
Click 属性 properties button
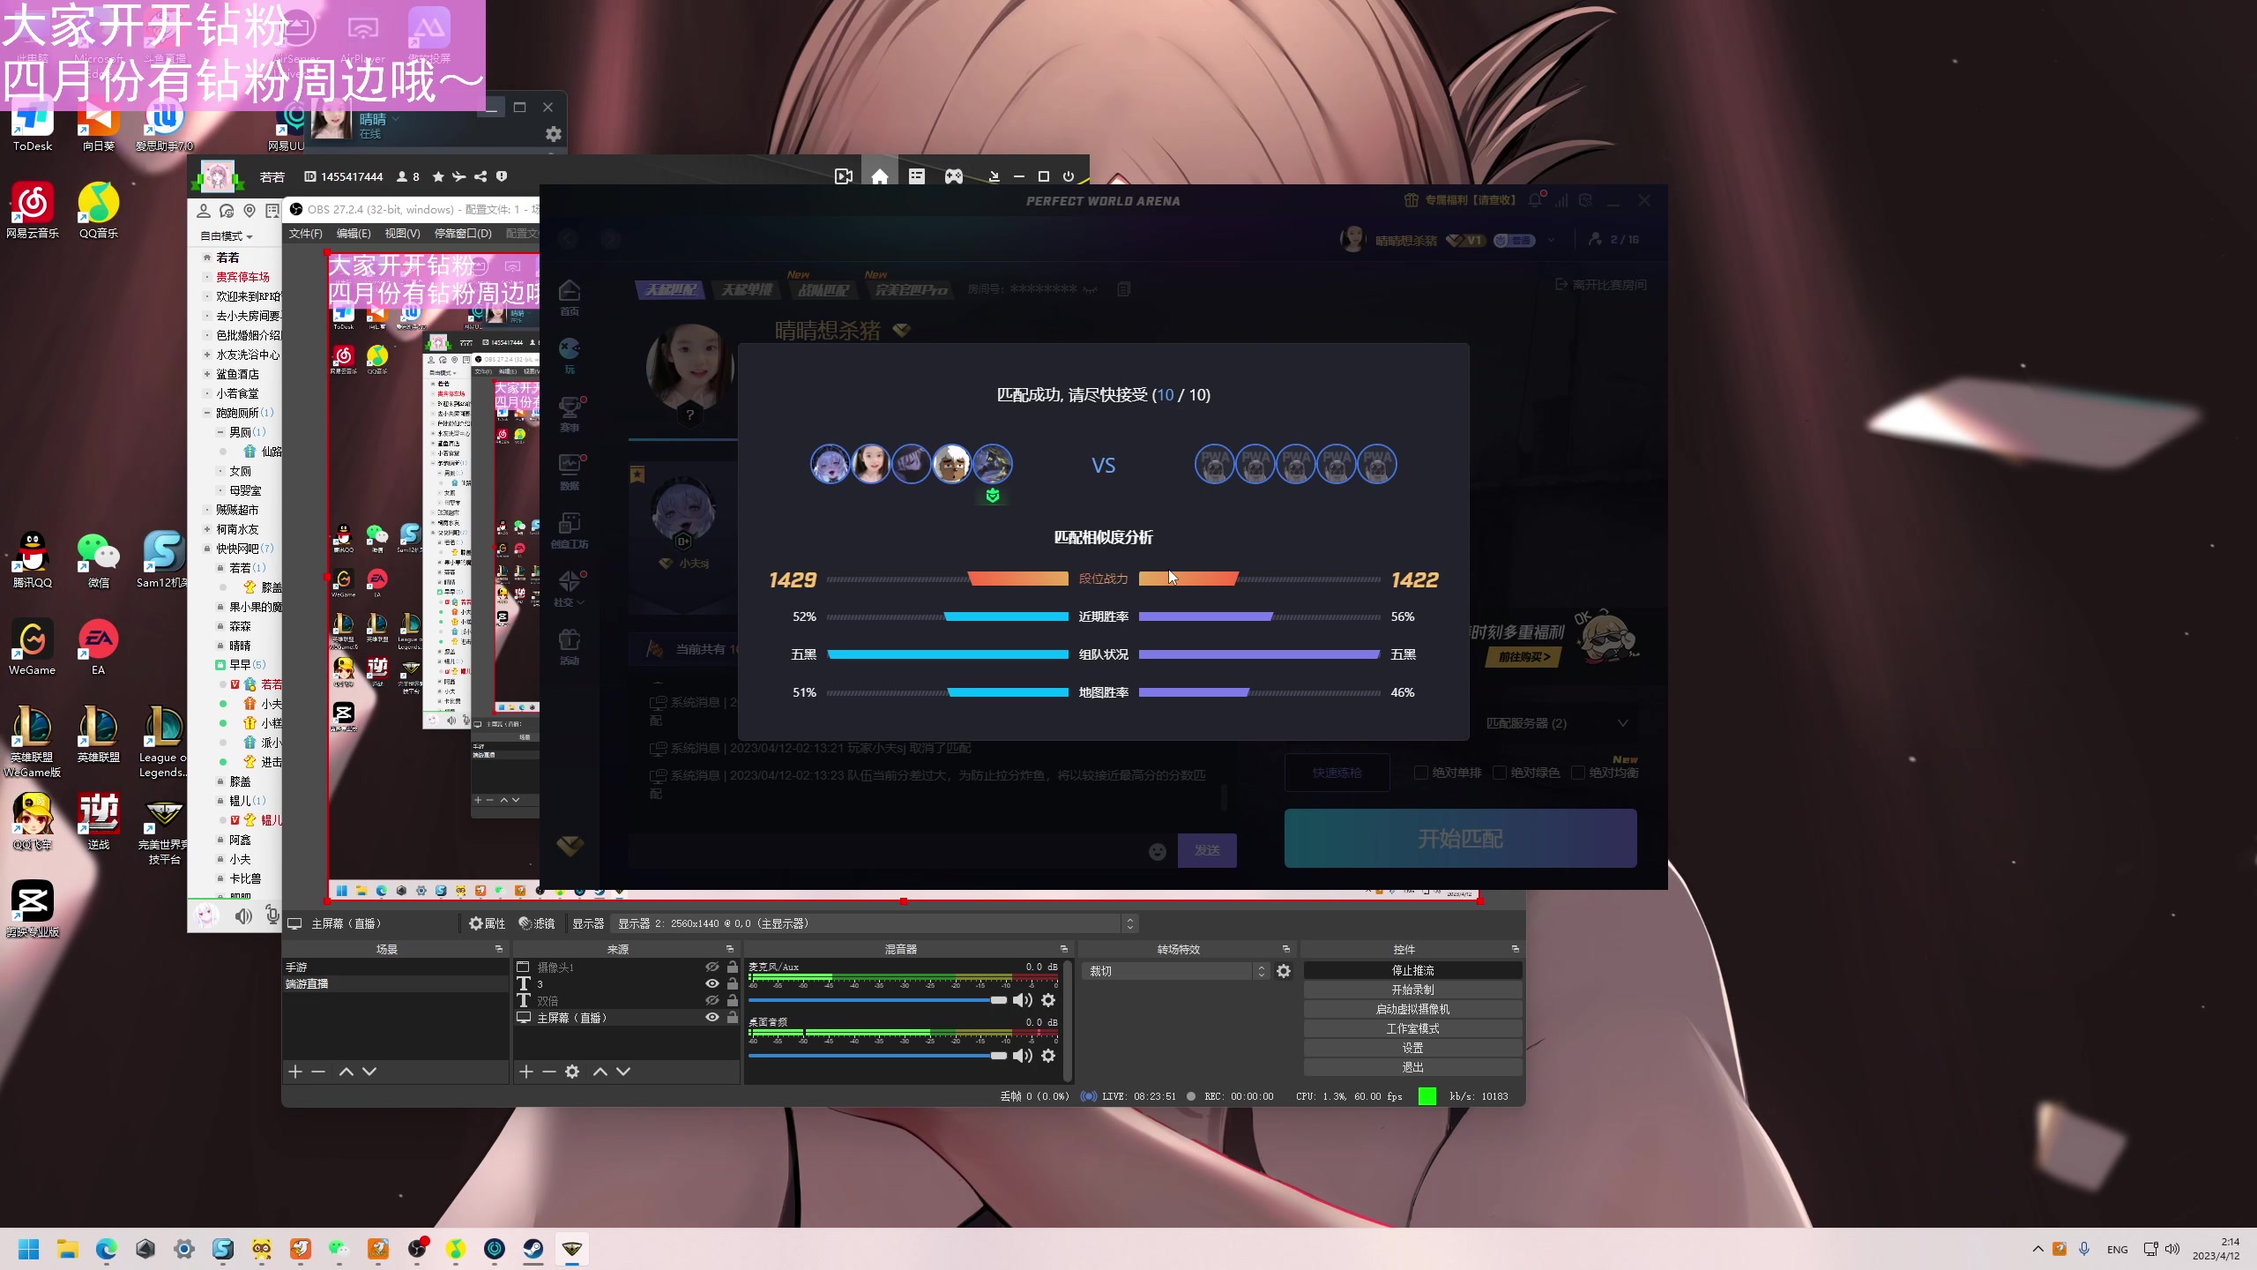click(x=487, y=923)
